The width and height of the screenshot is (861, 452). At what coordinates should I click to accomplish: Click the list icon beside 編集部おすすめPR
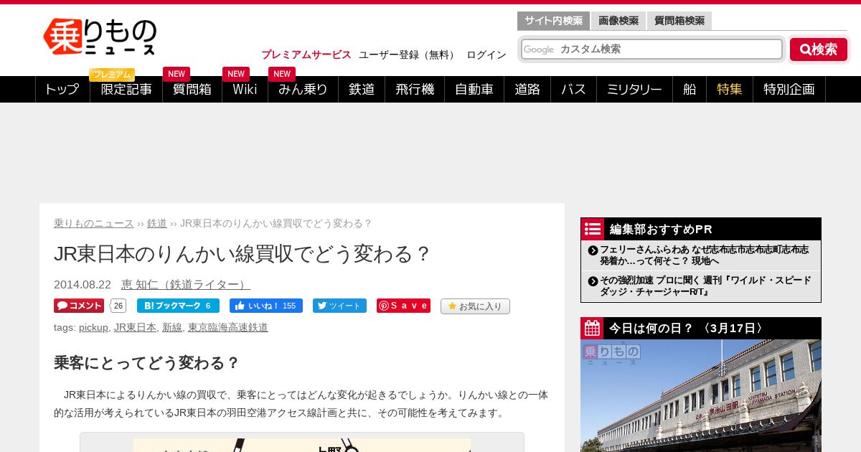click(593, 229)
